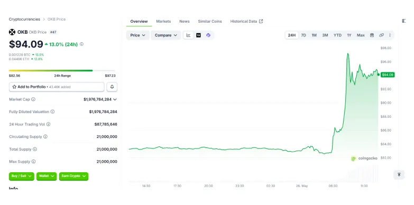Select 1Y time range
414x205 pixels.
coord(349,35)
